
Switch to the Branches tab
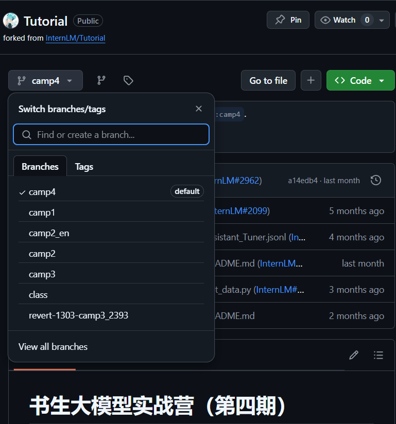coord(40,167)
